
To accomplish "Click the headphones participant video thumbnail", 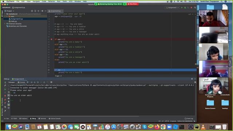I will [213, 52].
